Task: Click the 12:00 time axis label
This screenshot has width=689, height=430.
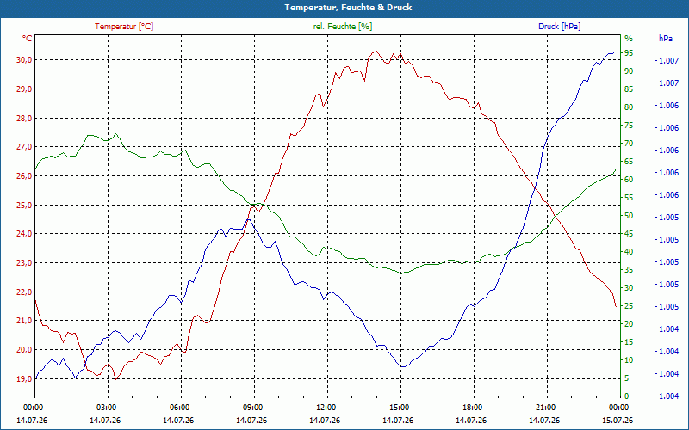Action: [326, 407]
